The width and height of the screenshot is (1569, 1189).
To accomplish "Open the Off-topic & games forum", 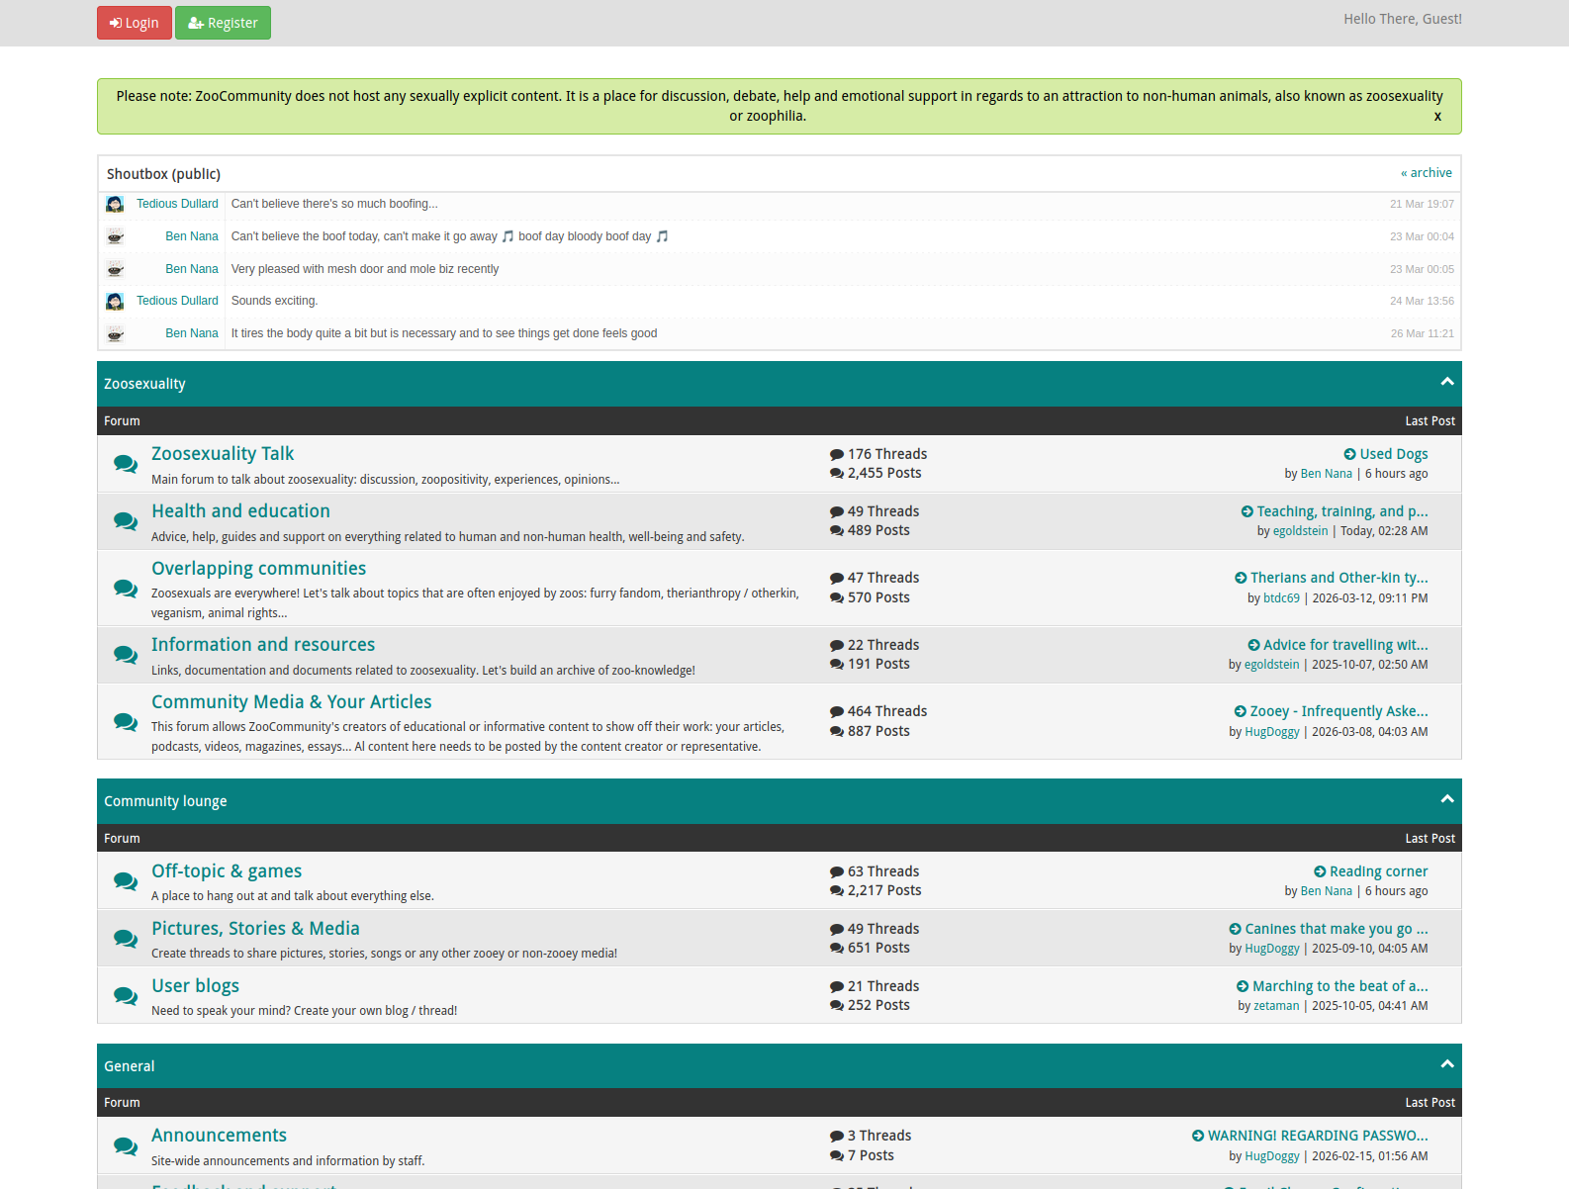I will (x=227, y=871).
